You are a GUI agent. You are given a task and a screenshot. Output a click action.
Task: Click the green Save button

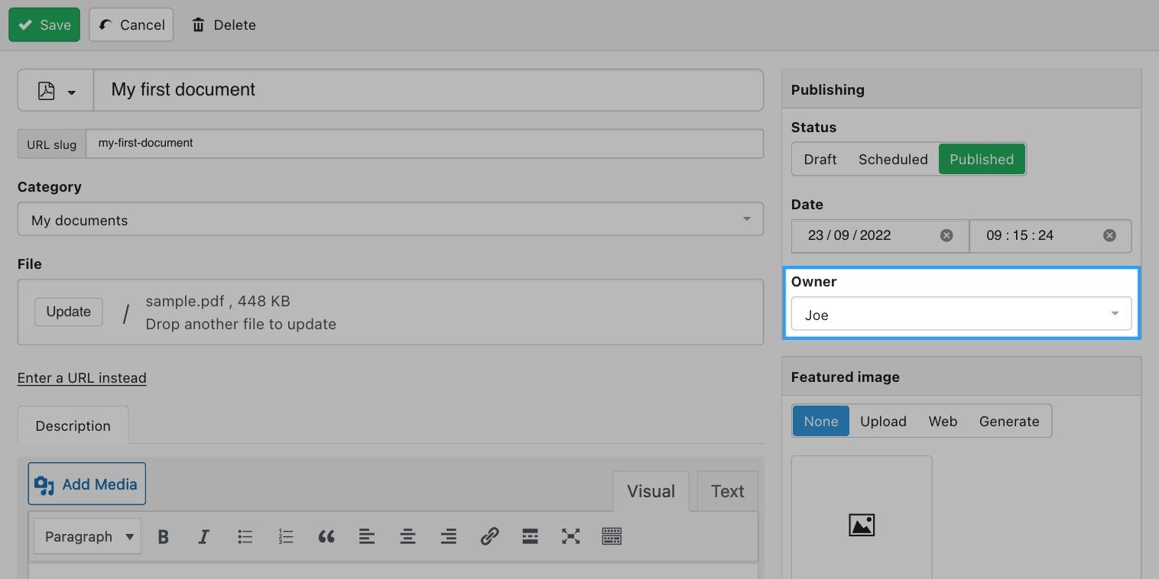click(44, 24)
